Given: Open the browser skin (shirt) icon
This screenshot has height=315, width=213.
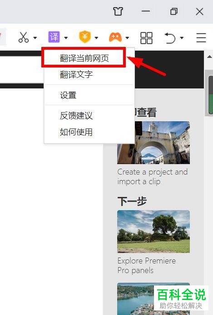Looking at the screenshot, I should (118, 11).
